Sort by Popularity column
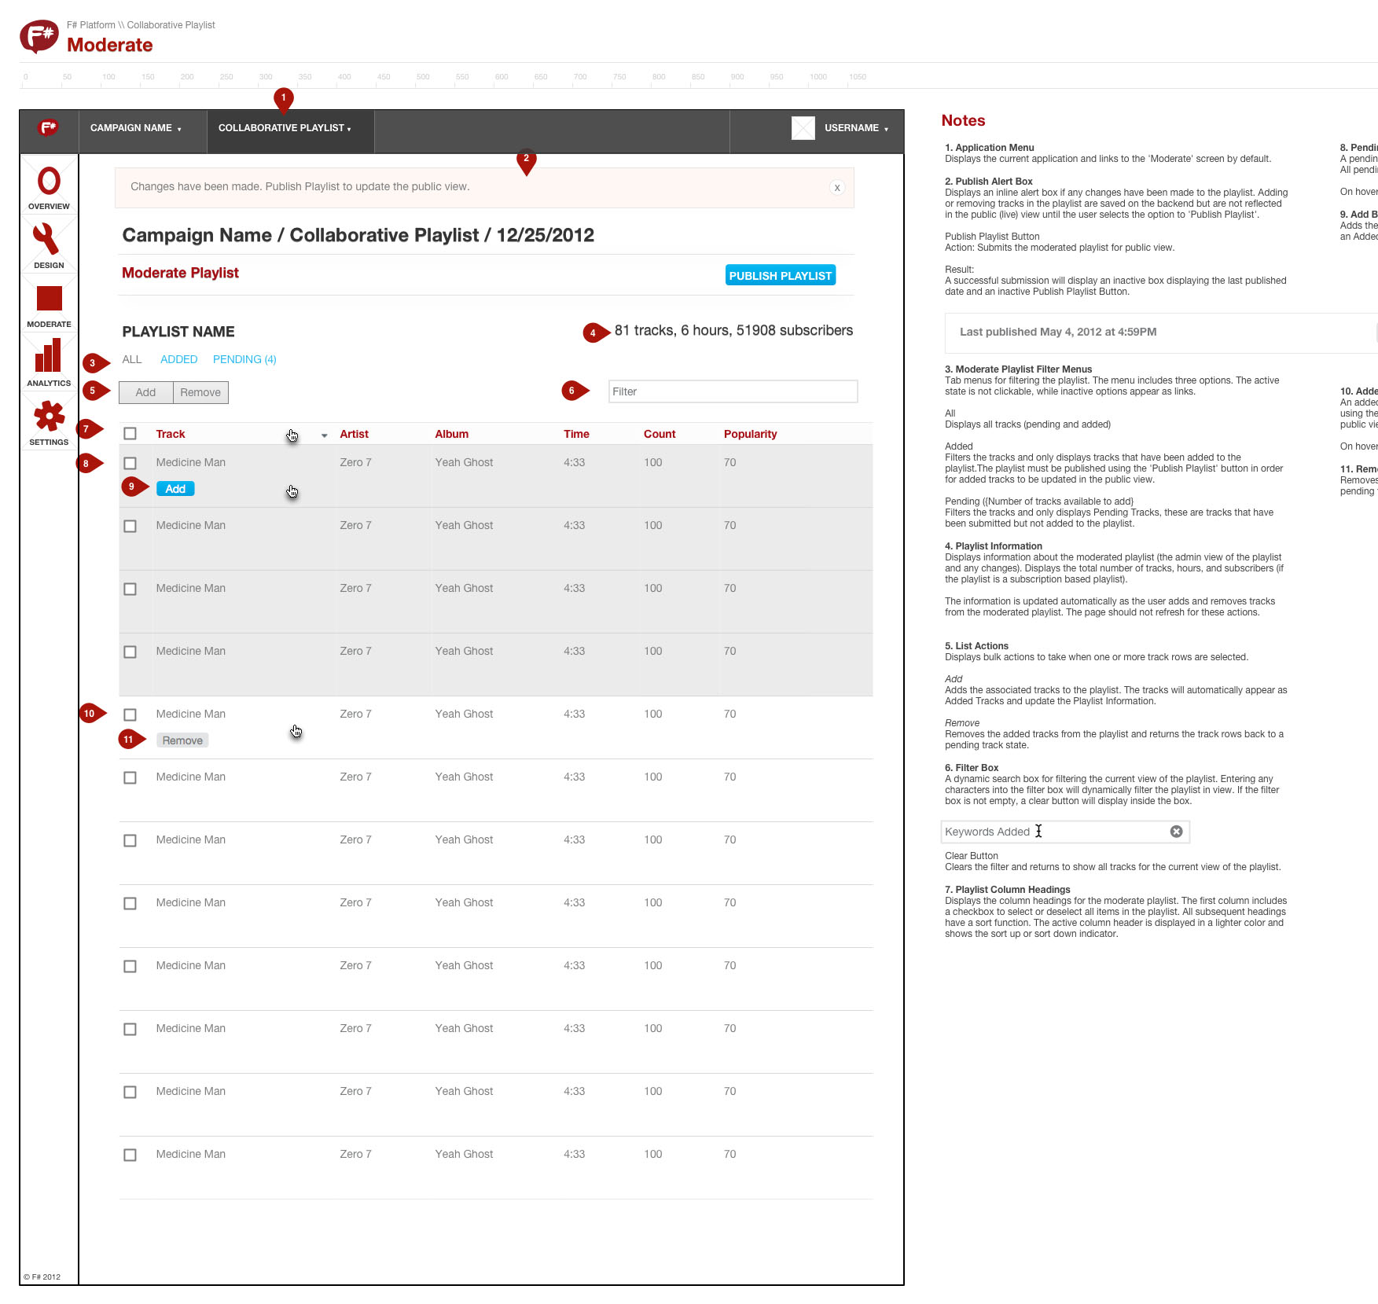The width and height of the screenshot is (1378, 1304). pos(750,434)
